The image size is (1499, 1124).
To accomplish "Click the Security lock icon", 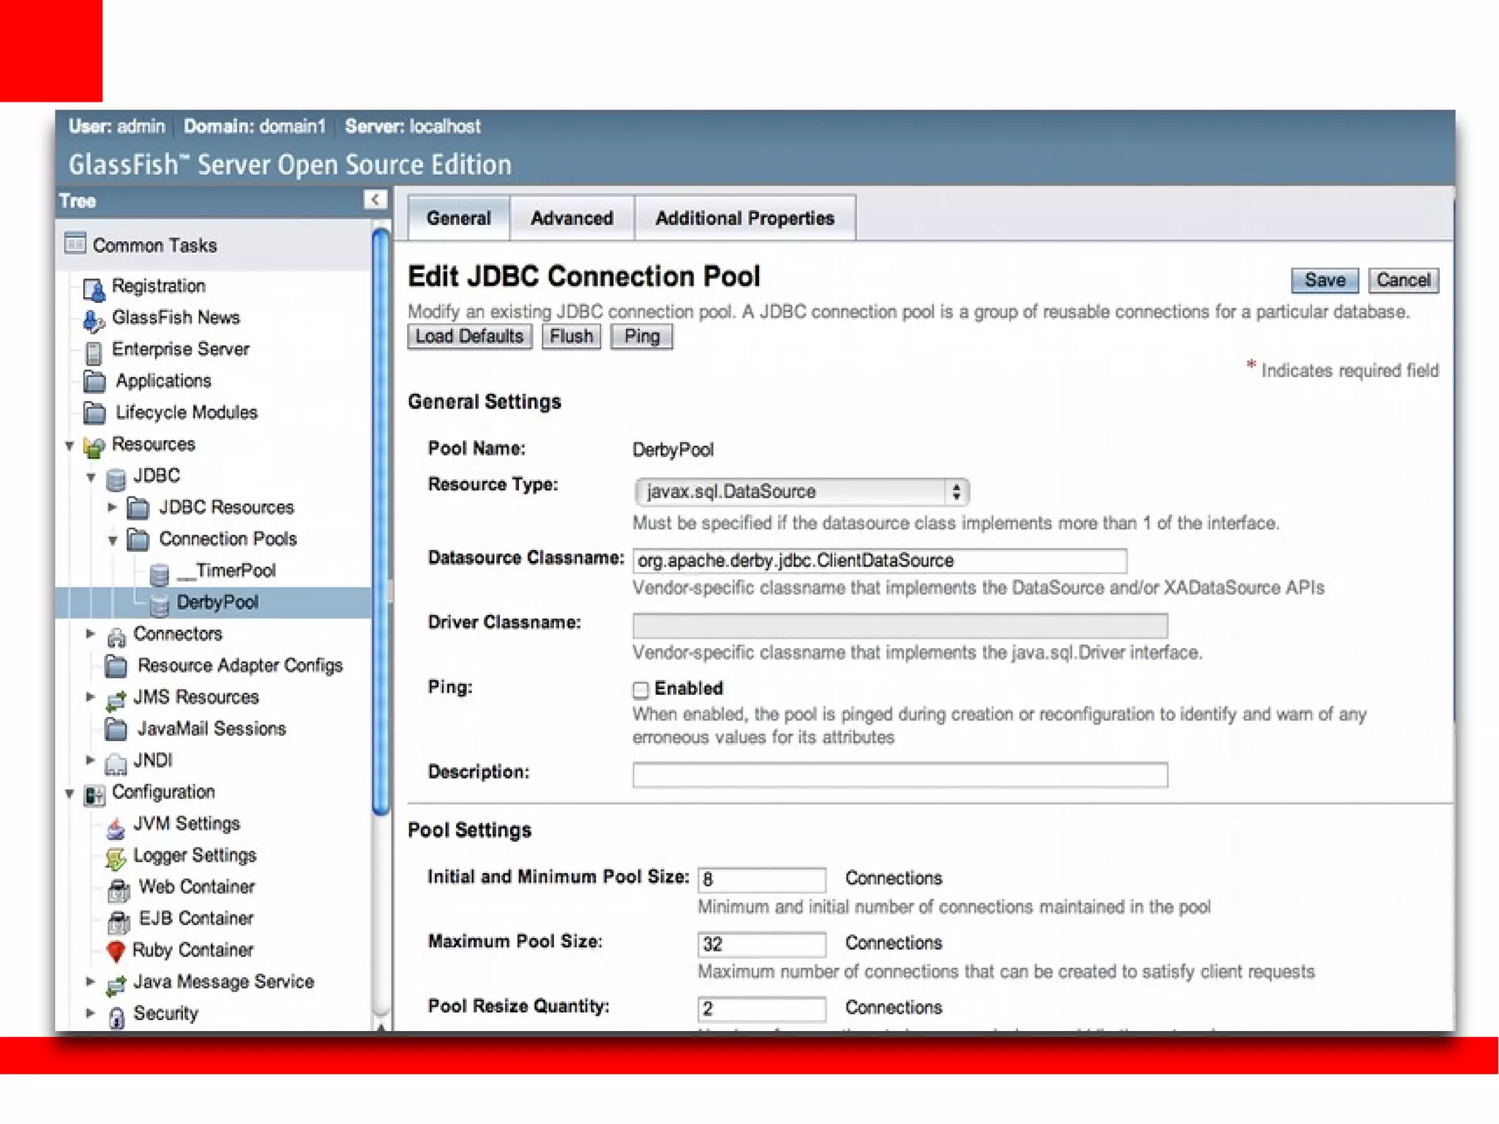I will coord(116,1016).
